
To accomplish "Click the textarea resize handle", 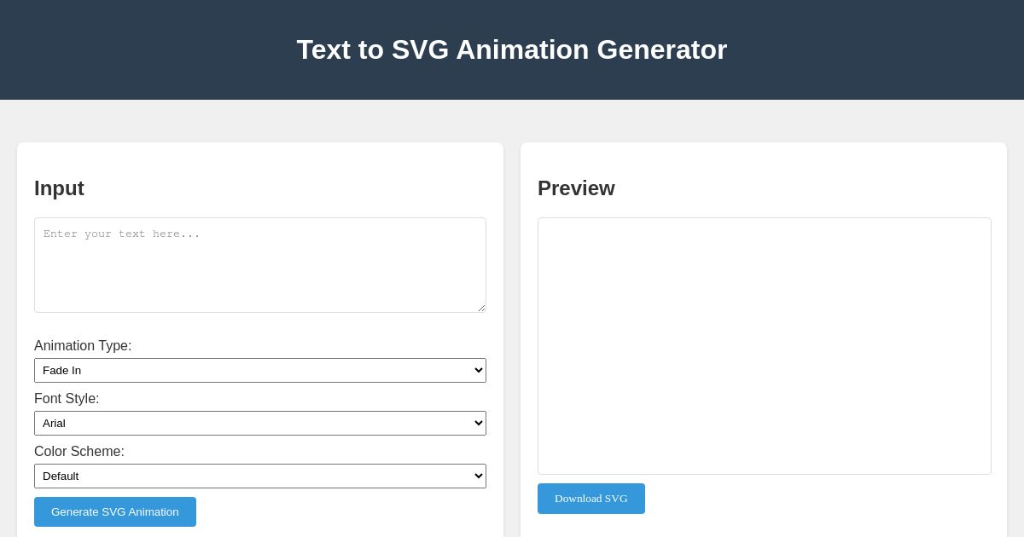I will click(x=480, y=307).
